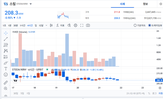Viewport: 163px width, 99px height.
Task: Set interval to 12달
Action: tap(41, 26)
